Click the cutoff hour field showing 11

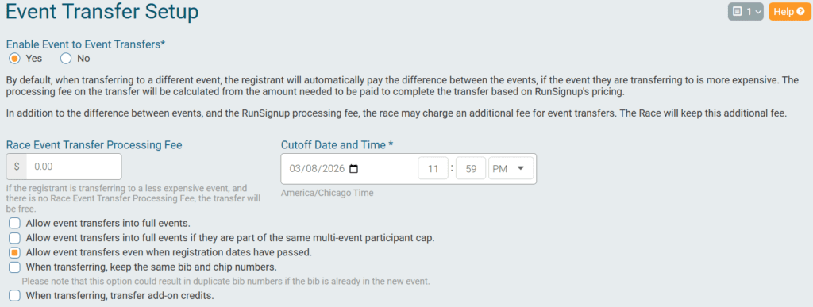click(x=433, y=168)
